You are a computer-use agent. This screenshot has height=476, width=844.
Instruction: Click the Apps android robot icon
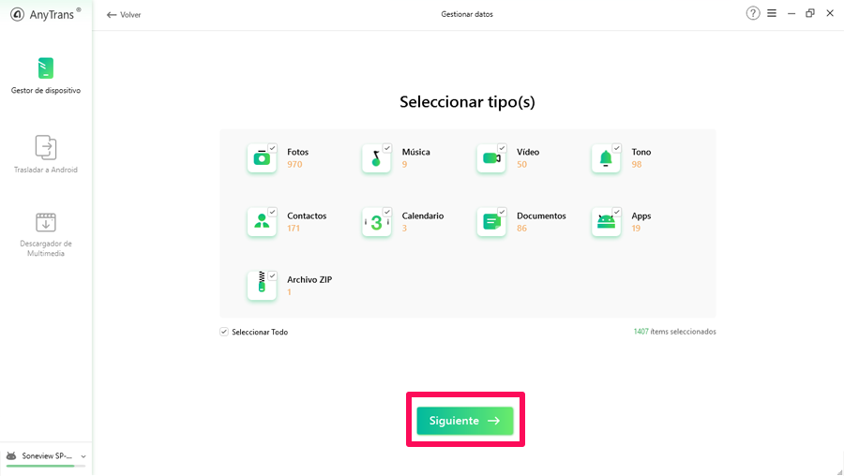click(606, 221)
